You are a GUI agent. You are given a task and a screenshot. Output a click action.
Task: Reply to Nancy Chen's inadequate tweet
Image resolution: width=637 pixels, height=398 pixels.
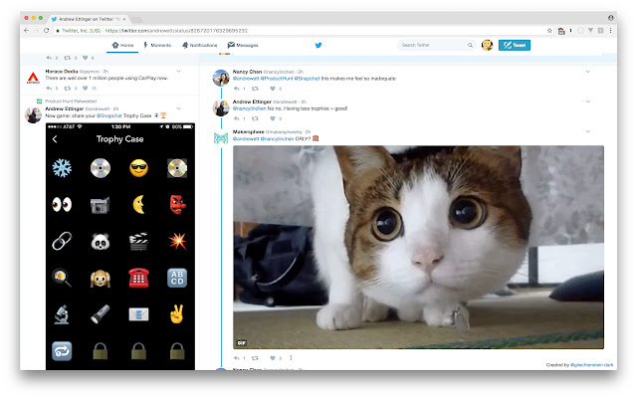[x=237, y=89]
